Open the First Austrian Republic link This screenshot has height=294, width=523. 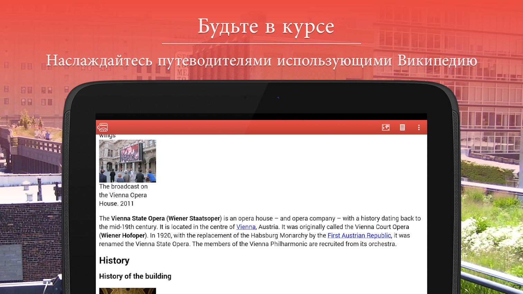click(x=359, y=236)
